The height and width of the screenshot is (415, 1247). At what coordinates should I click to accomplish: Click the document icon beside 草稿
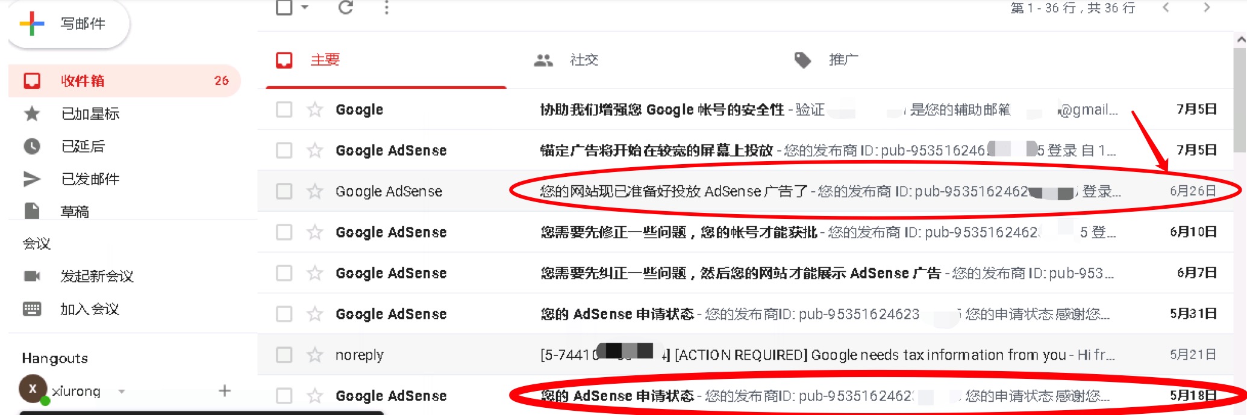(x=32, y=211)
